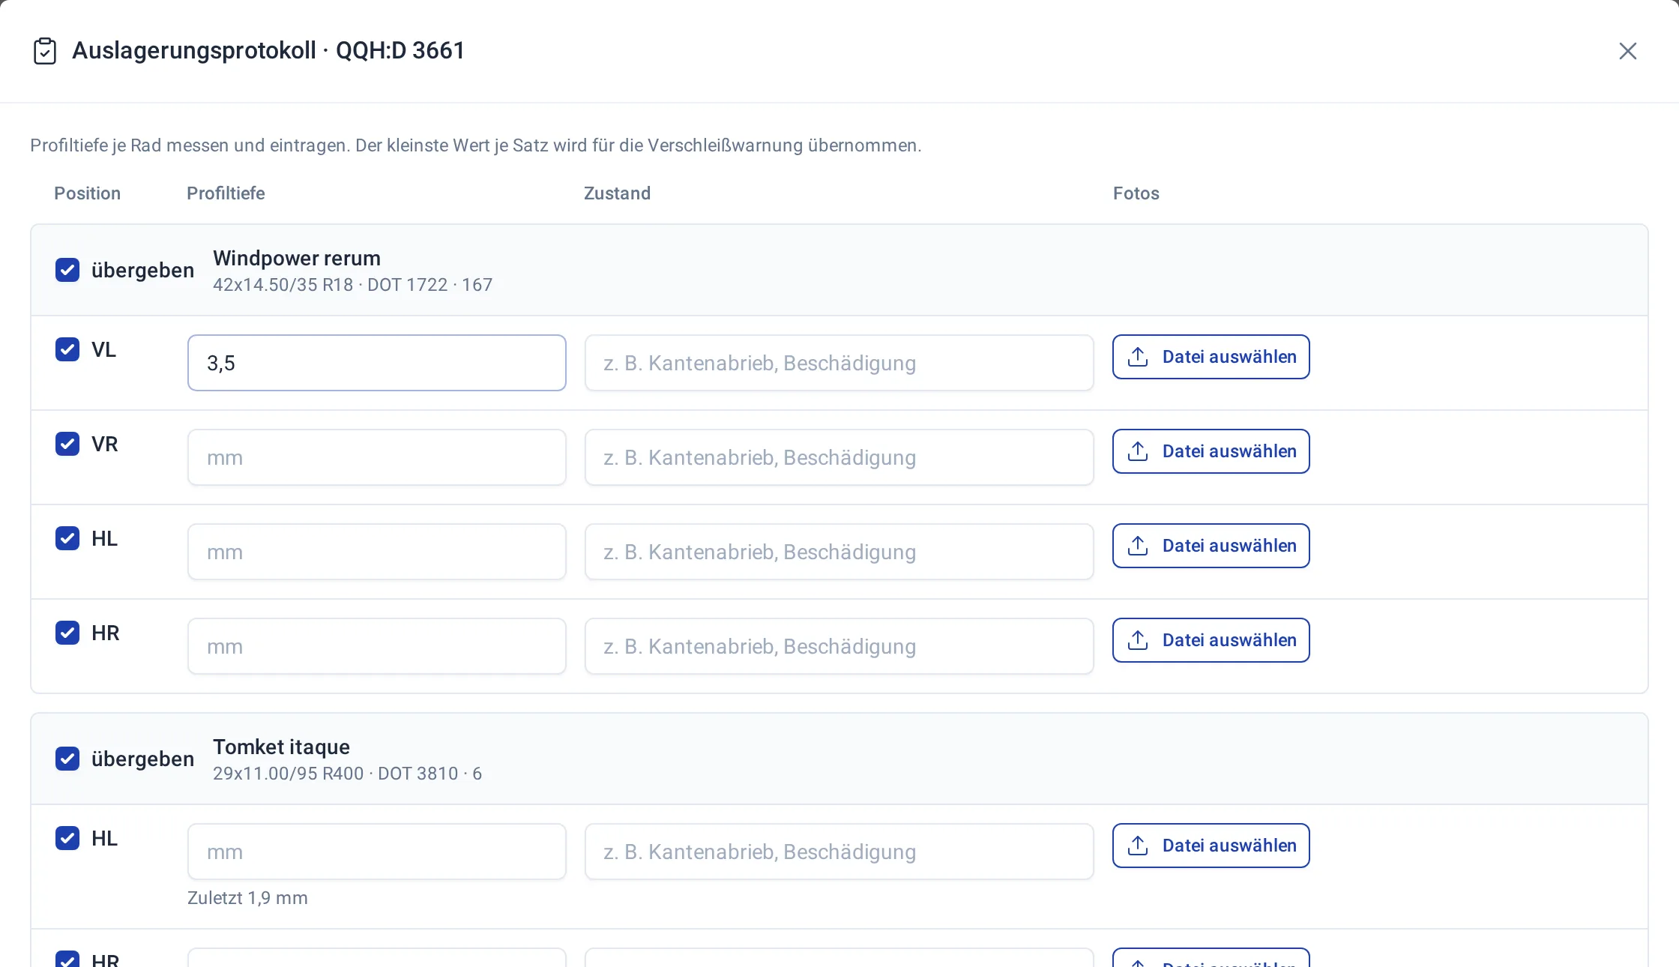Image resolution: width=1679 pixels, height=967 pixels.
Task: Uncheck the VL wheel checkbox
Action: tap(67, 349)
